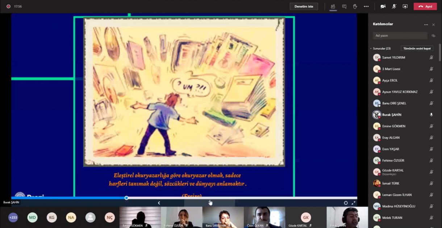
Task: Click microphone icon for Eray ALGAN
Action: coord(431,138)
